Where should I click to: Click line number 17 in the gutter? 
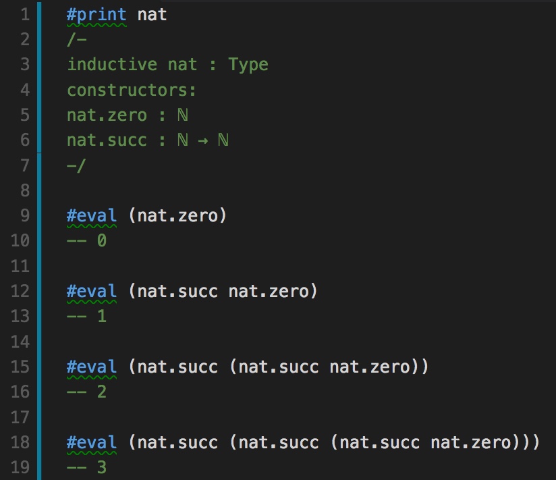[x=20, y=418]
